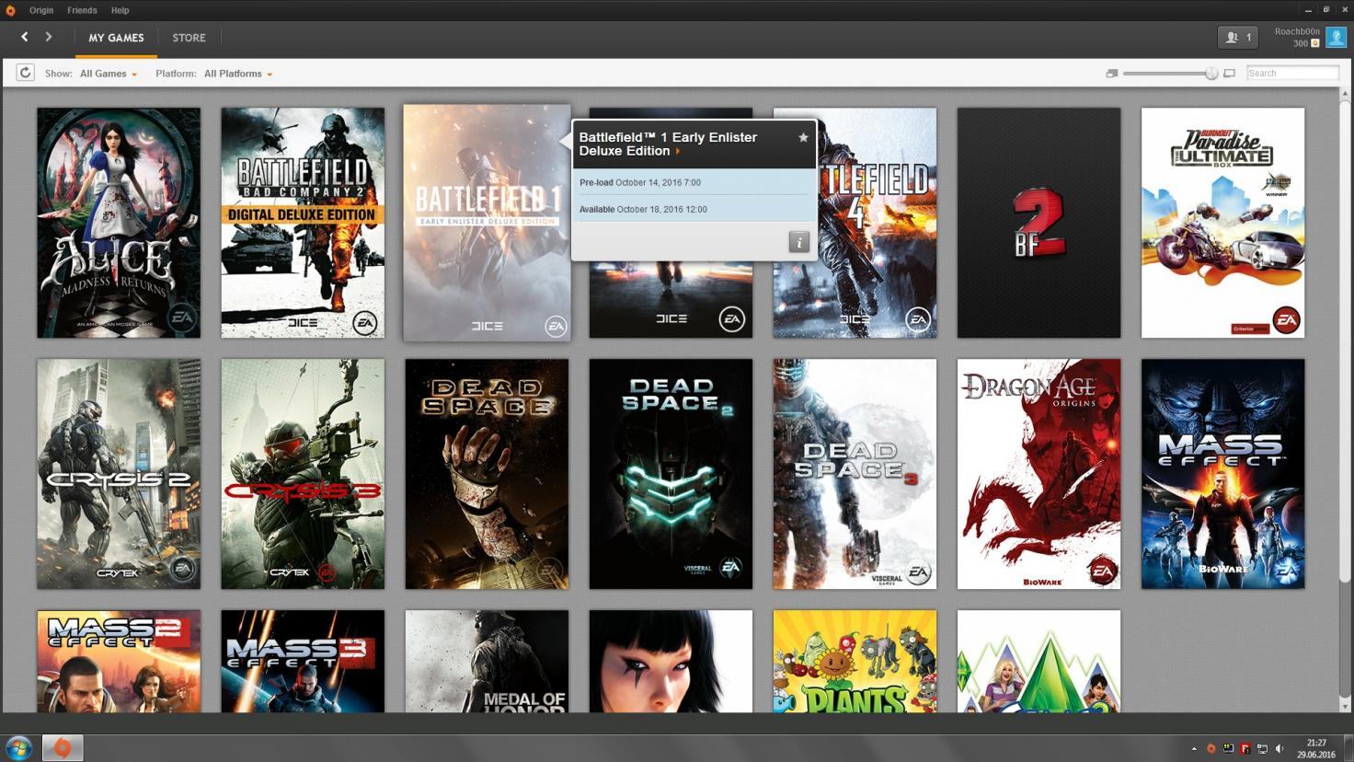This screenshot has width=1354, height=762.
Task: Click the small tiles icon left of slider
Action: click(1111, 74)
